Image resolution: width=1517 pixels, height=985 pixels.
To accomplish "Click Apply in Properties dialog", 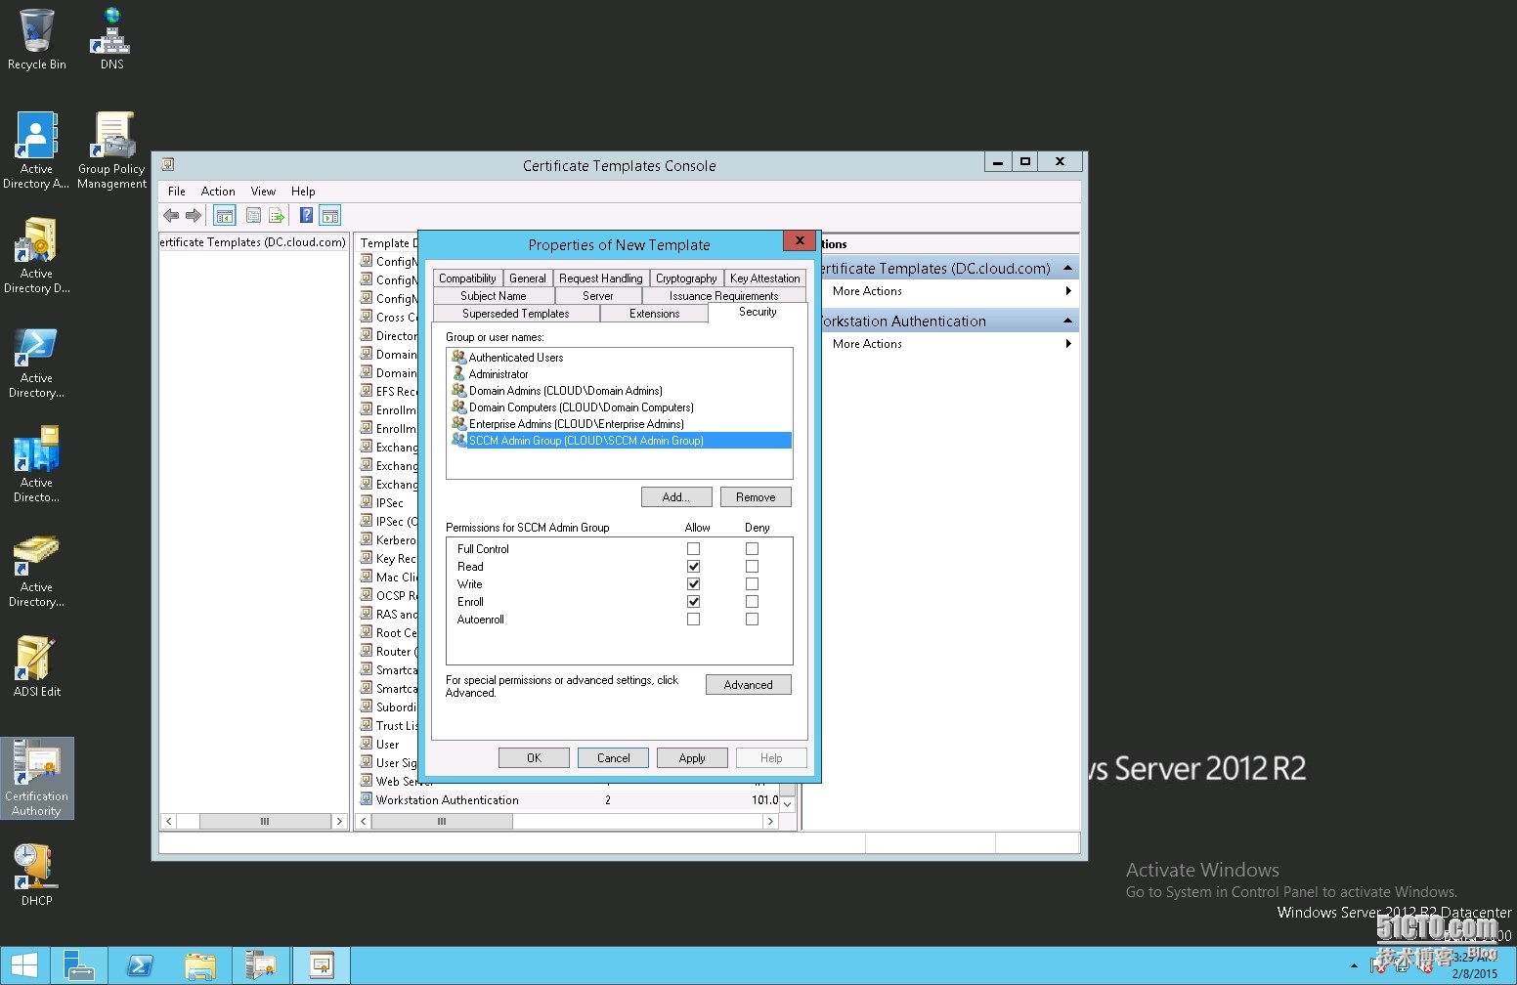I will click(692, 758).
